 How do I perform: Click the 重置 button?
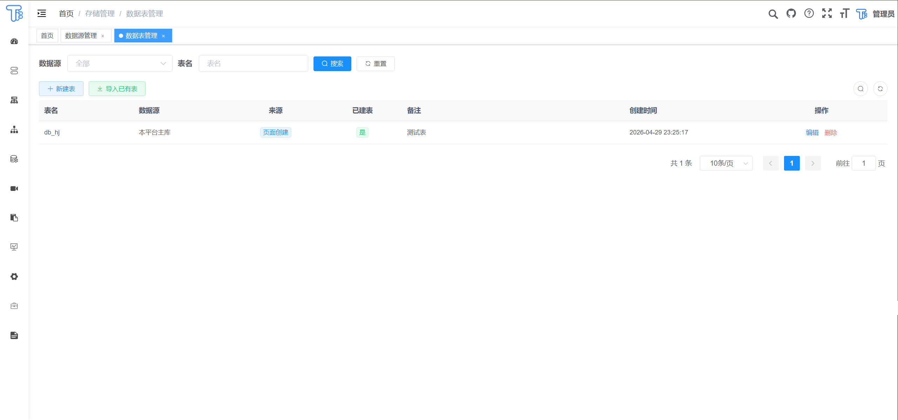[x=376, y=64]
